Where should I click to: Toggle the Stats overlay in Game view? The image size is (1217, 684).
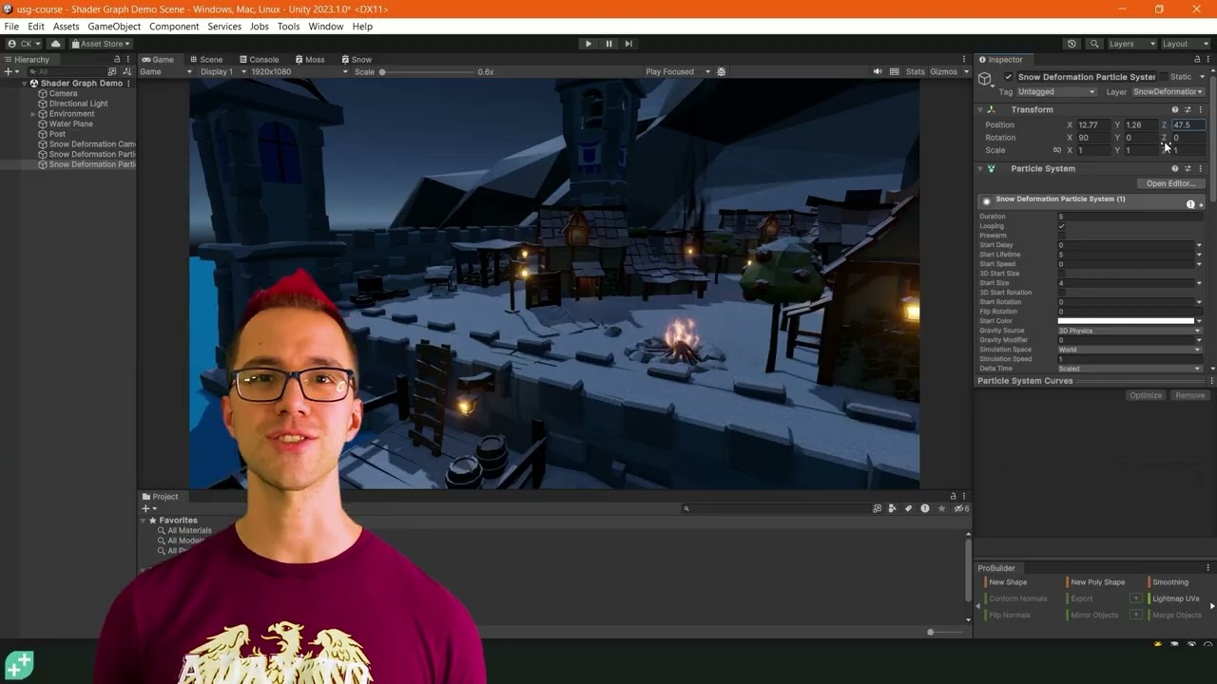click(x=915, y=71)
